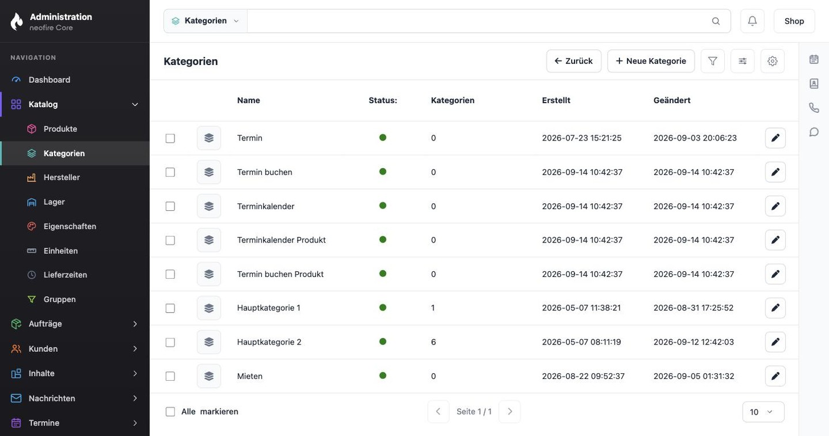Click the search magnifier icon

[716, 21]
